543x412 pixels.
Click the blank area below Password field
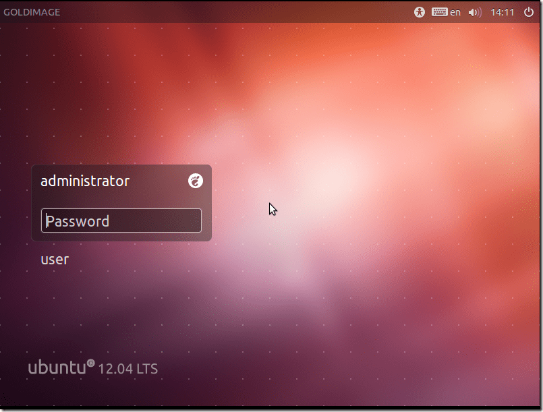pos(121,237)
